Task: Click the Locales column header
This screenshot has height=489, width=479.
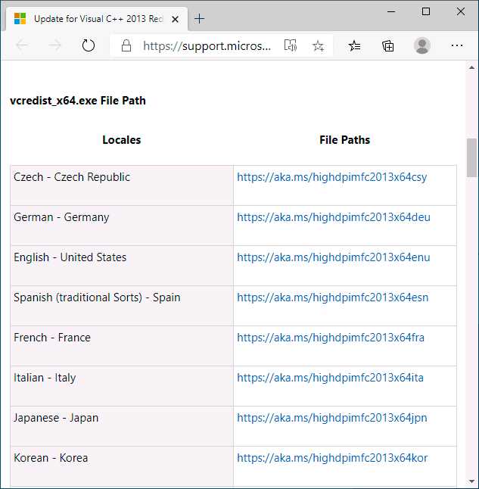Action: (122, 140)
